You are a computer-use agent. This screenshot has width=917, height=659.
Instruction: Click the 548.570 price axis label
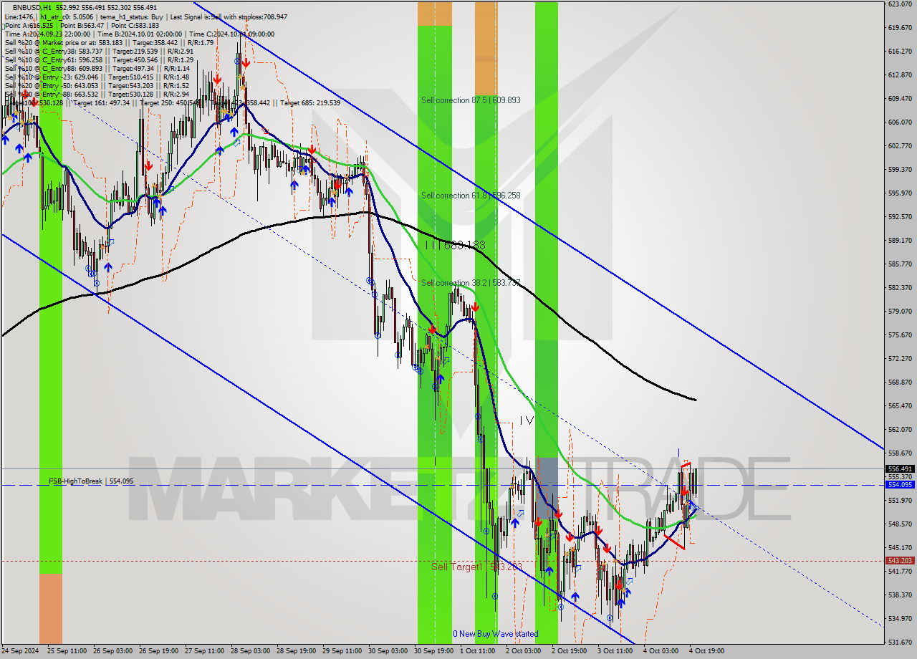(x=900, y=524)
